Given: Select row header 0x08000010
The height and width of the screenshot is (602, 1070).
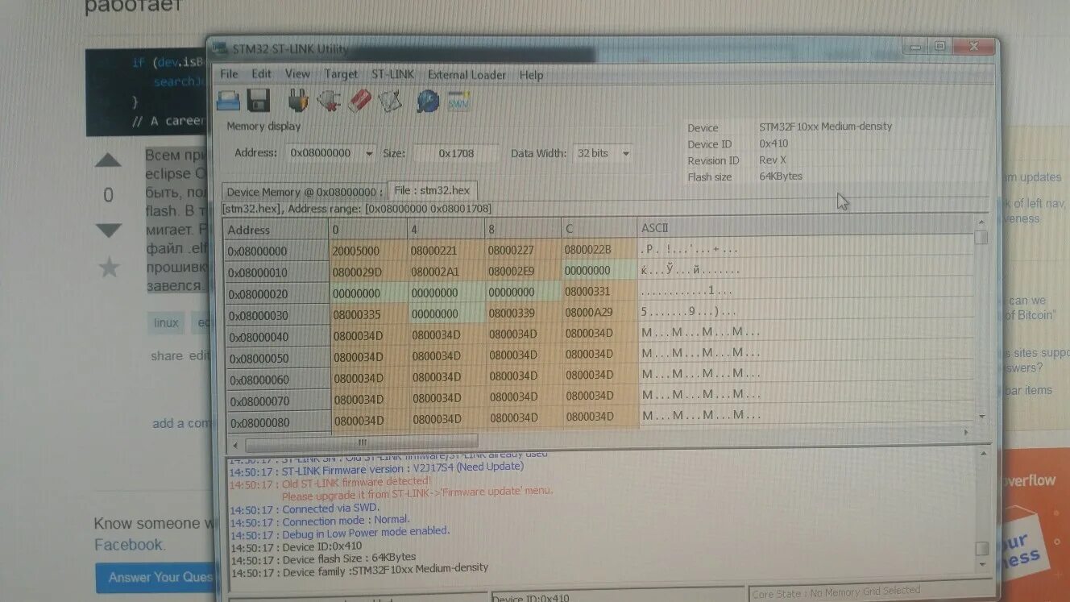Looking at the screenshot, I should click(x=276, y=273).
